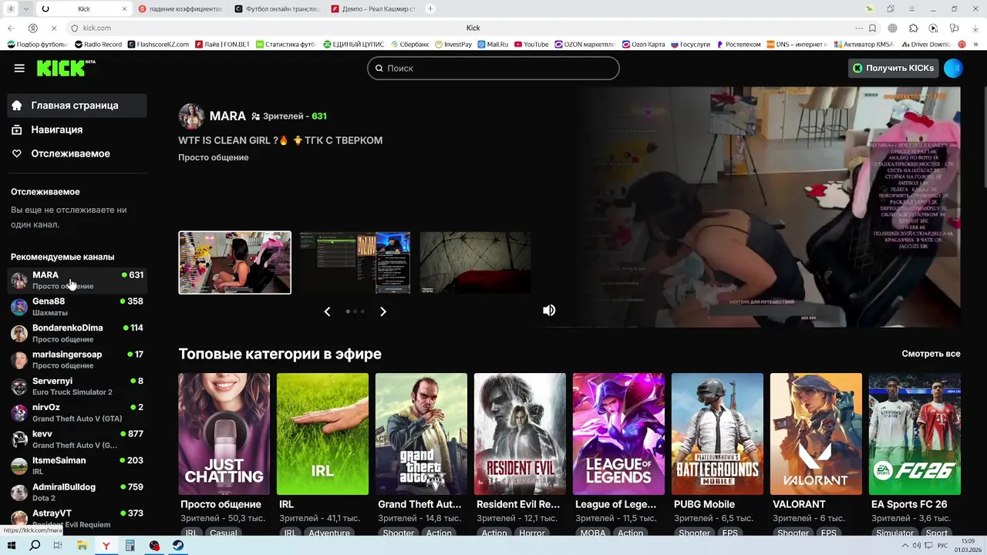Open new browser tab with plus
Screen dimensions: 987x555
tap(430, 8)
